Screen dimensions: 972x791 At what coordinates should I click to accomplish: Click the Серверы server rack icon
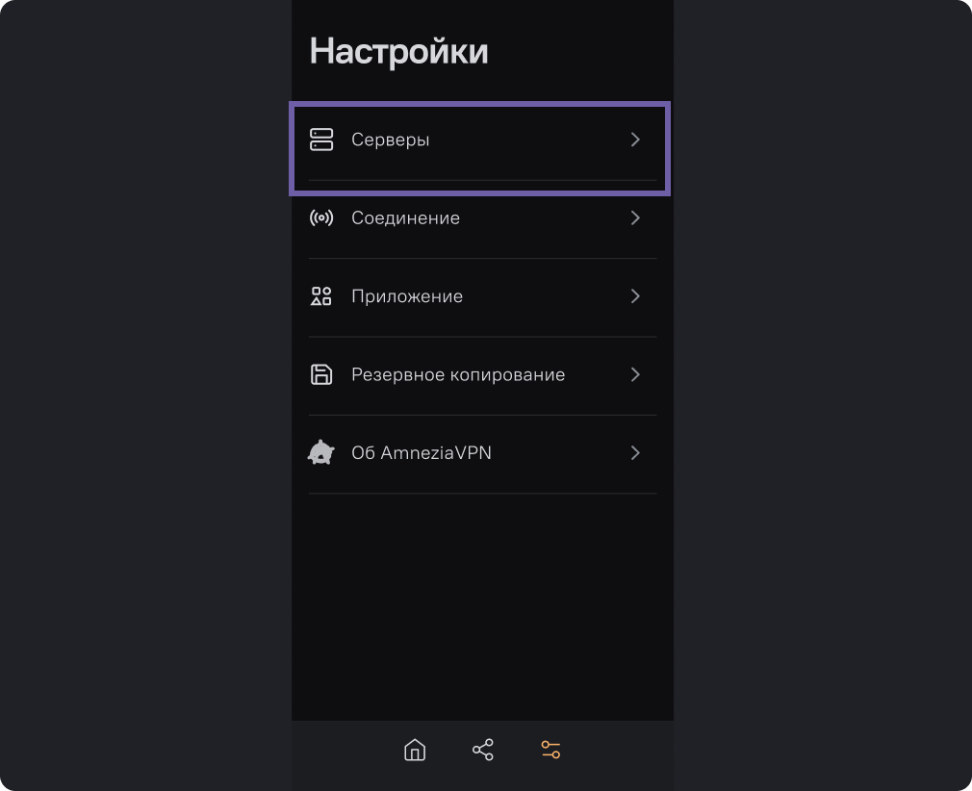(x=321, y=140)
